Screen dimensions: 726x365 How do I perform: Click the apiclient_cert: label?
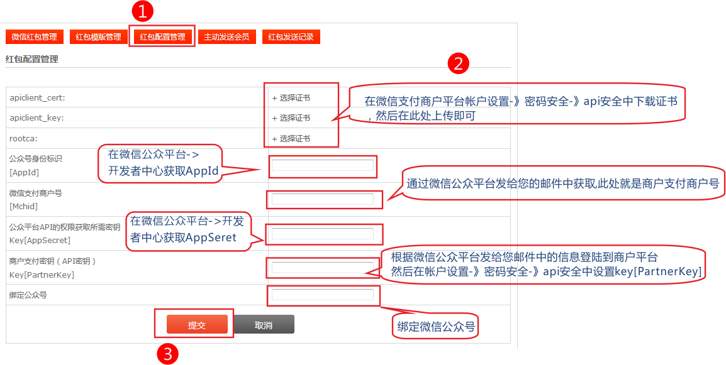click(36, 97)
